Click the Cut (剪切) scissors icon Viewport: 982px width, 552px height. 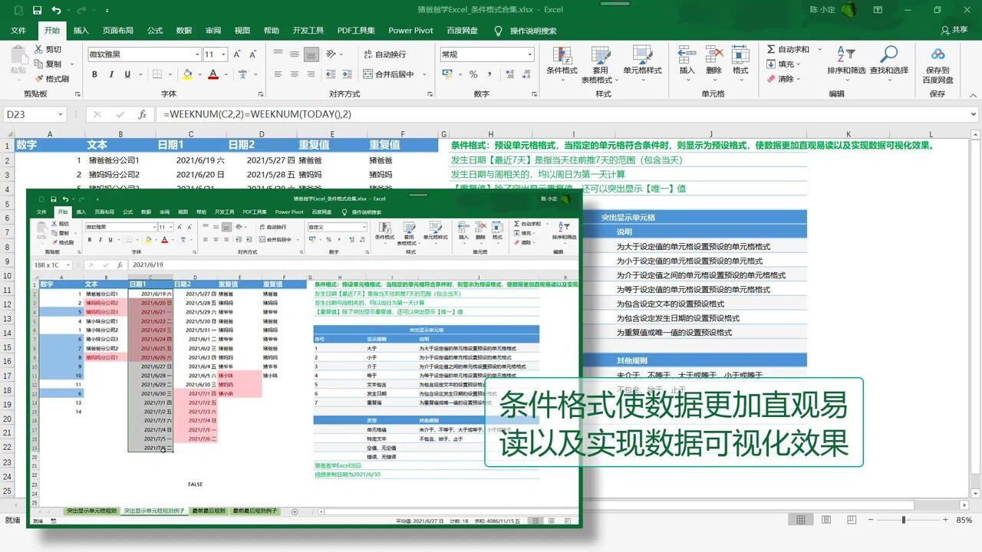[x=39, y=49]
